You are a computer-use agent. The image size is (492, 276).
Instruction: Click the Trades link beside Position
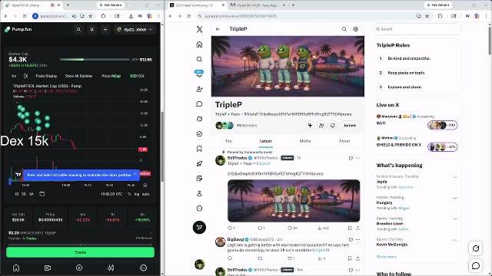tap(32, 238)
